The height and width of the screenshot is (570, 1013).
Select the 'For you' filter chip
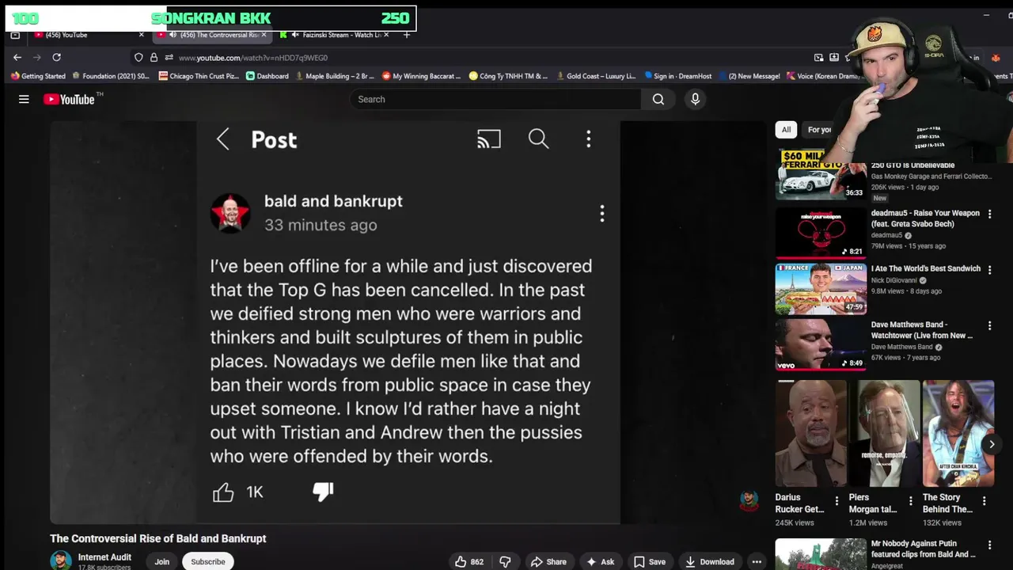pyautogui.click(x=819, y=130)
